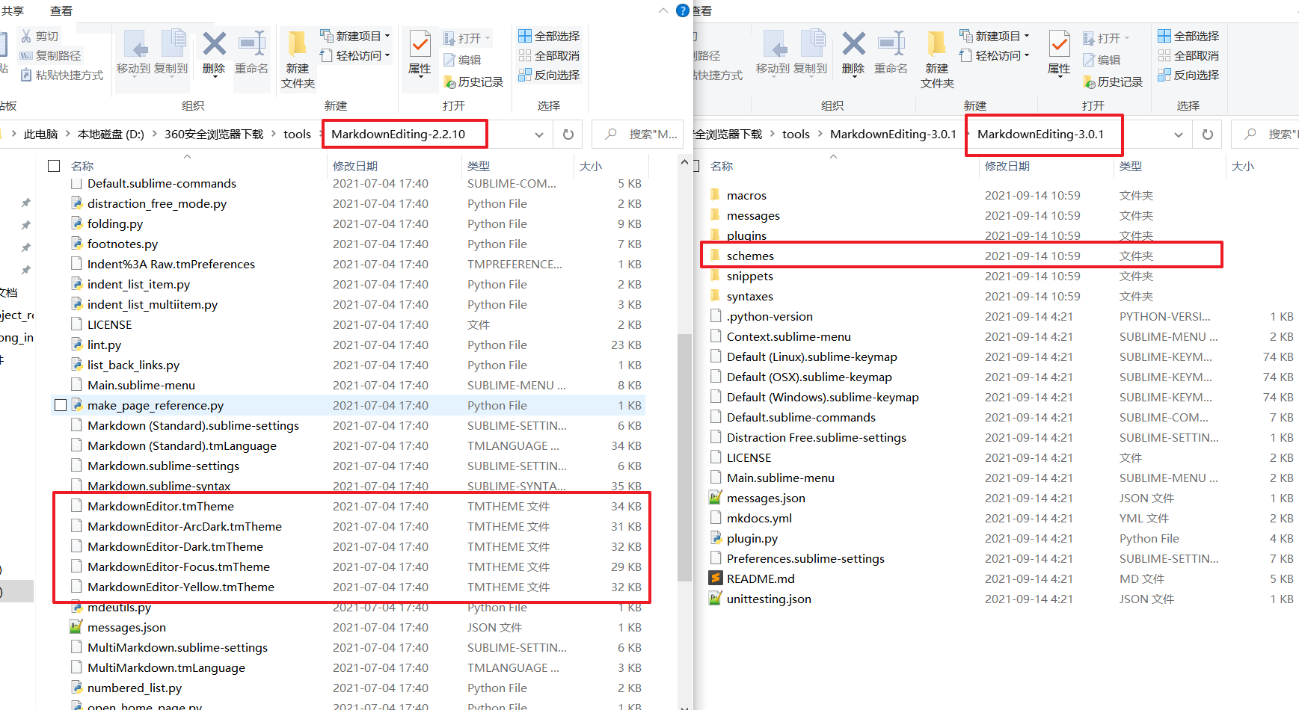This screenshot has height=710, width=1299.
Task: Click Local Disk (D:) in the left breadcrumb
Action: coord(111,135)
